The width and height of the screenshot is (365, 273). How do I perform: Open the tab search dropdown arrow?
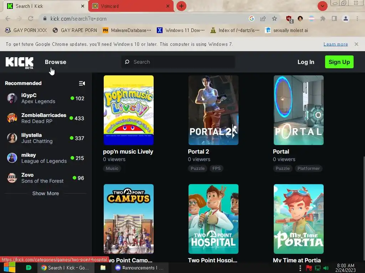pos(322,6)
